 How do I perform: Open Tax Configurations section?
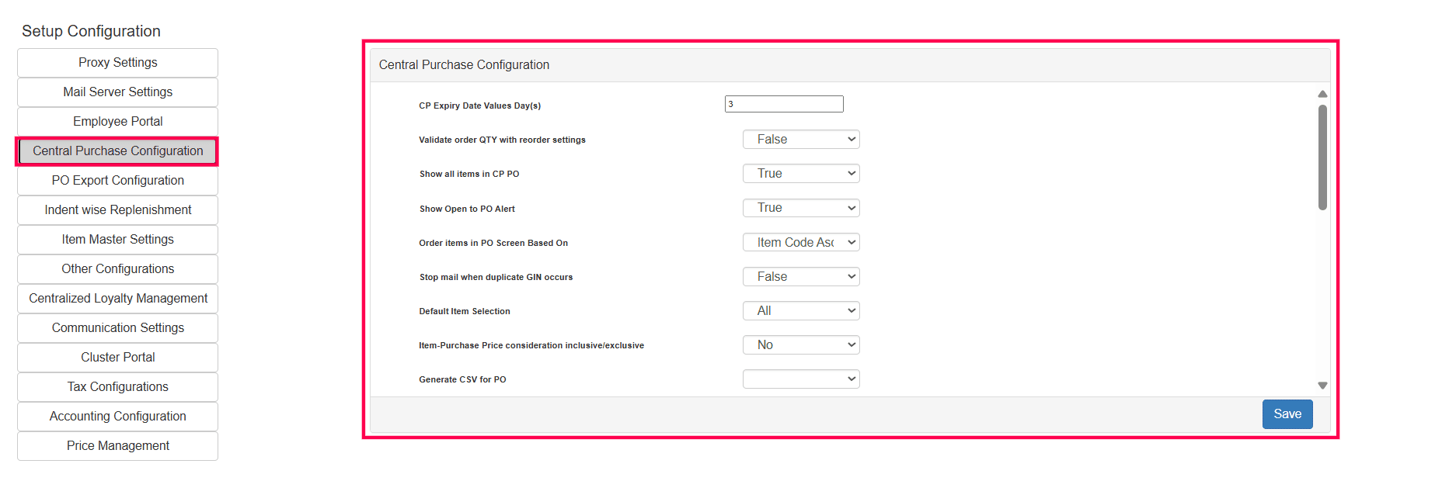pyautogui.click(x=117, y=387)
